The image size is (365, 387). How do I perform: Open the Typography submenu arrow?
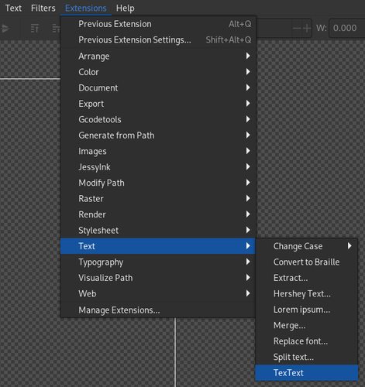pyautogui.click(x=248, y=262)
